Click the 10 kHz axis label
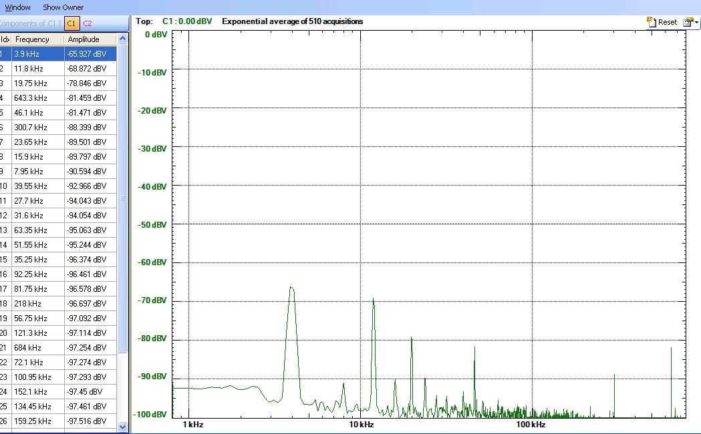 [x=362, y=425]
